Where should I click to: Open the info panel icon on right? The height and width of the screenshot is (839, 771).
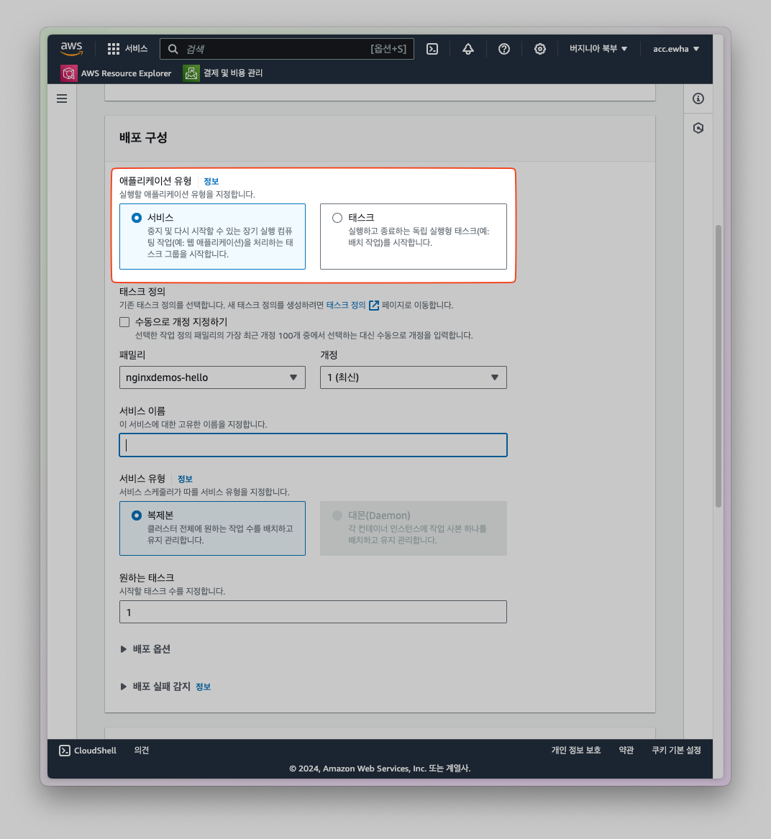click(698, 98)
